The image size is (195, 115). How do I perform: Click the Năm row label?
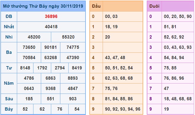pyautogui.click(x=9, y=83)
